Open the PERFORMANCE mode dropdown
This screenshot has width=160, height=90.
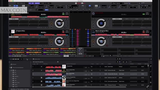(x=22, y=3)
